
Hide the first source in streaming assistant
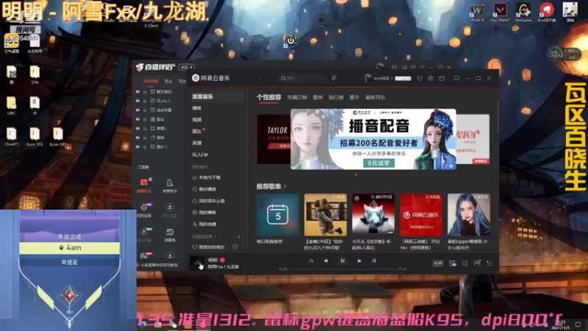137,91
